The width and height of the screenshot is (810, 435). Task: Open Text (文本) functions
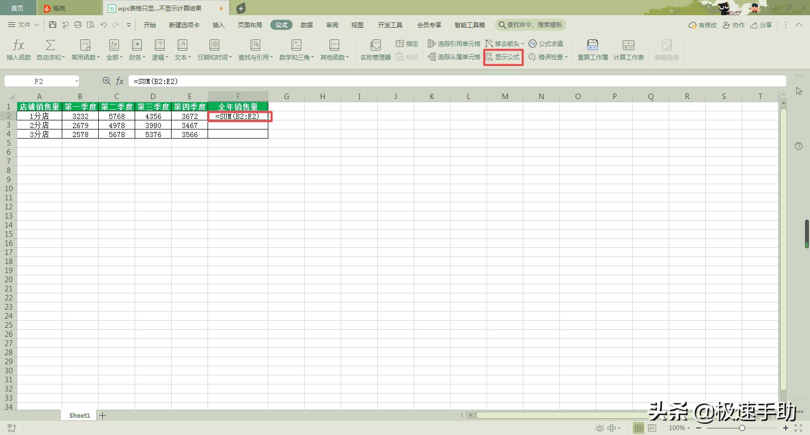click(182, 50)
